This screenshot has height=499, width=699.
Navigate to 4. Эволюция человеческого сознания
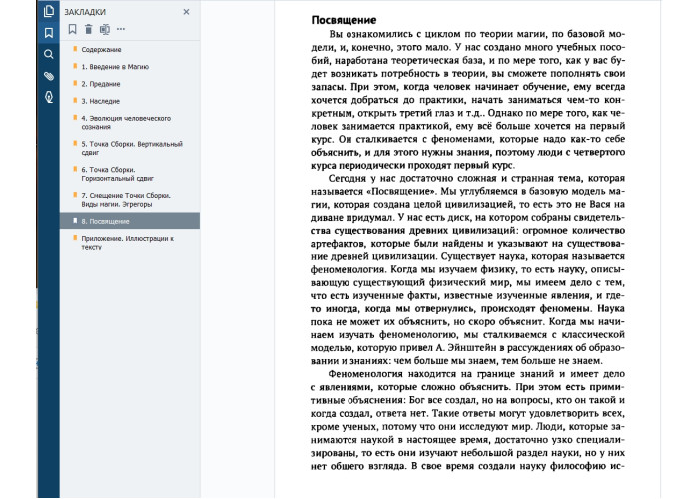click(x=126, y=122)
